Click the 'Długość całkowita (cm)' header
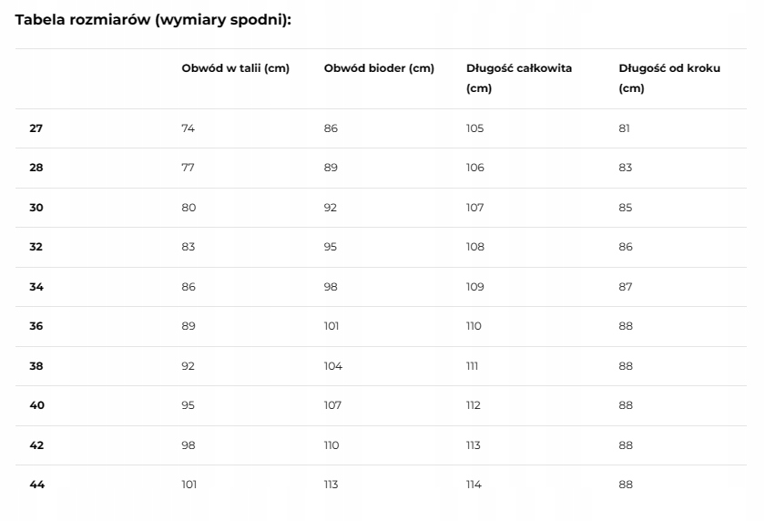 point(518,78)
